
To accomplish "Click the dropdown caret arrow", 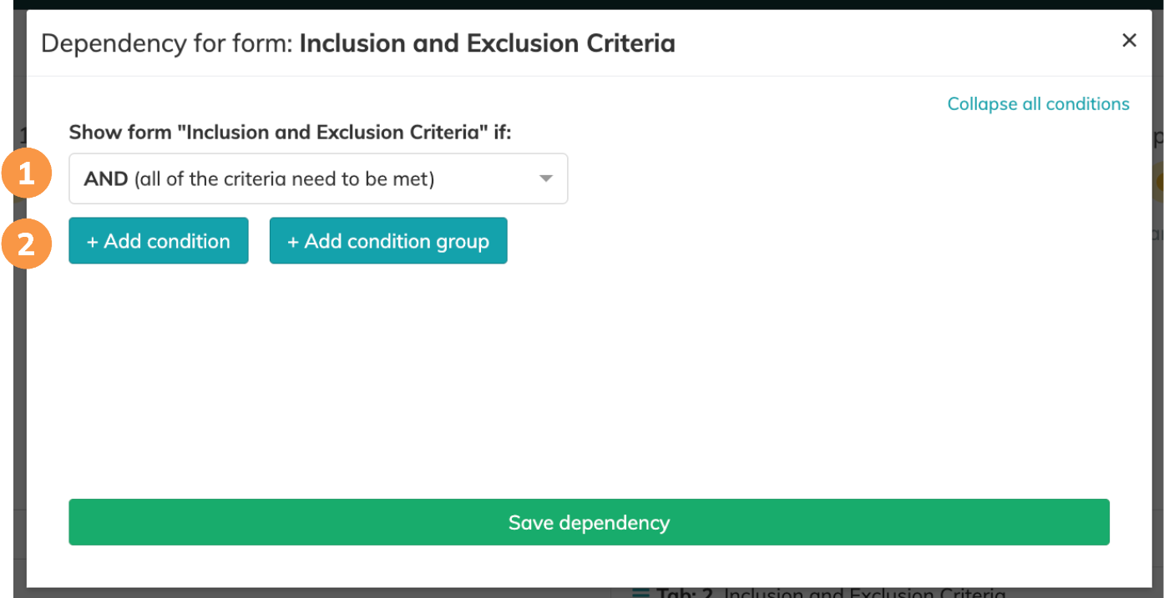I will click(x=545, y=178).
